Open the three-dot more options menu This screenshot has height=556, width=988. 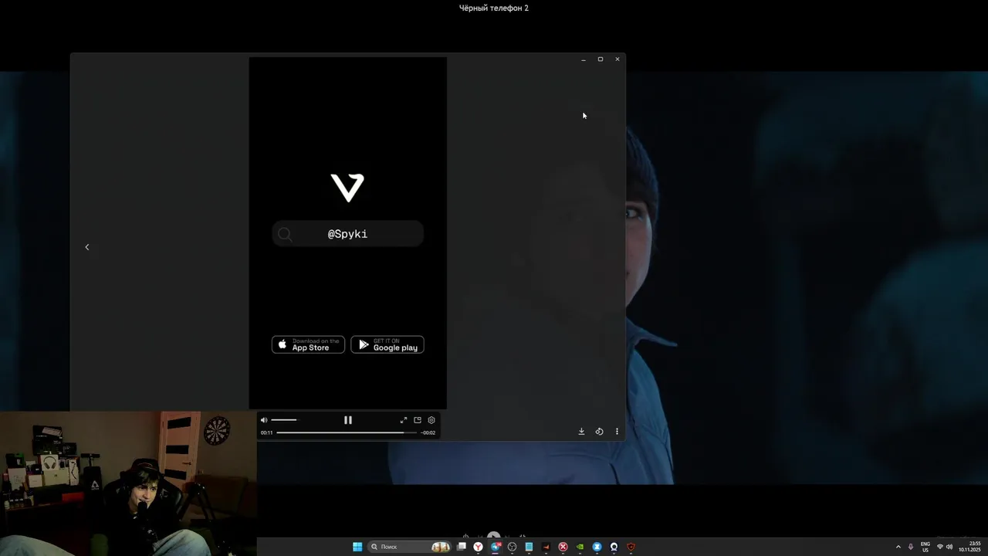[617, 432]
